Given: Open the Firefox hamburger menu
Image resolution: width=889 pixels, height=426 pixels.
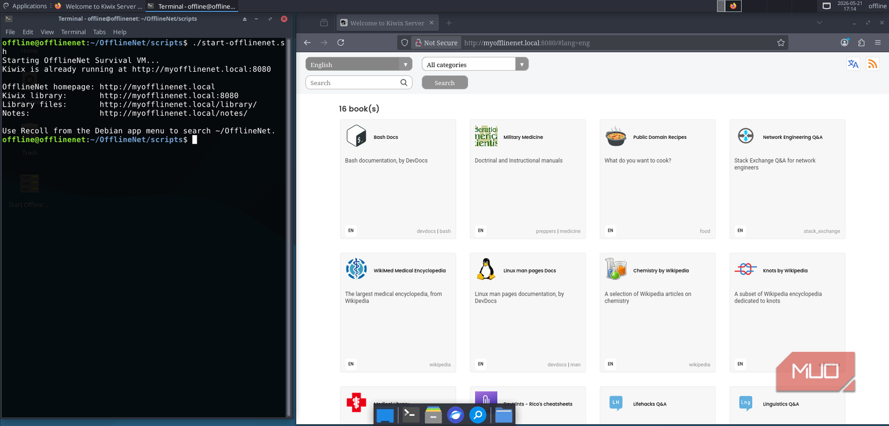Looking at the screenshot, I should point(878,43).
